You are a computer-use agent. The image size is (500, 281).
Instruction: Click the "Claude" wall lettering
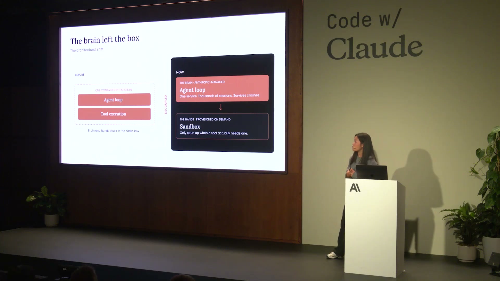[x=374, y=47]
